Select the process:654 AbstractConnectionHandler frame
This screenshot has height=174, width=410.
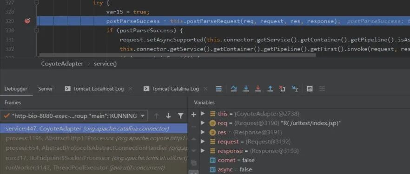[93, 148]
